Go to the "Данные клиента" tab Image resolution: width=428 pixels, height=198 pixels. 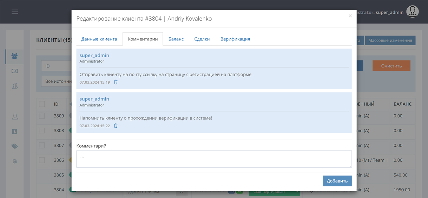(99, 39)
